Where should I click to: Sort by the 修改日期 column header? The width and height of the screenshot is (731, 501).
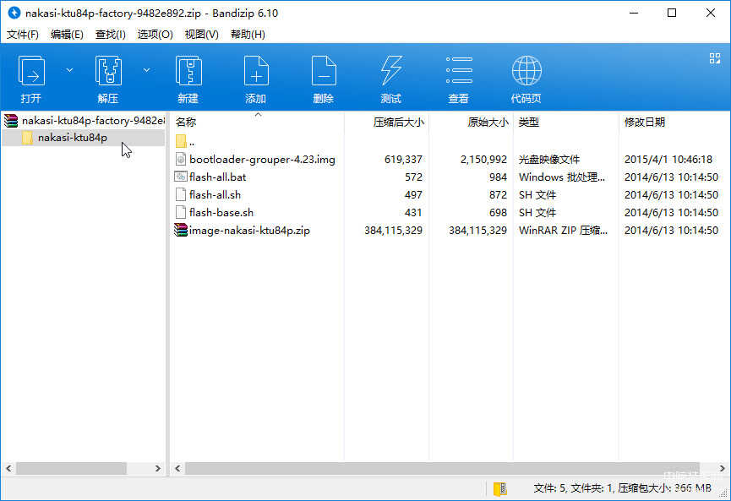(674, 123)
